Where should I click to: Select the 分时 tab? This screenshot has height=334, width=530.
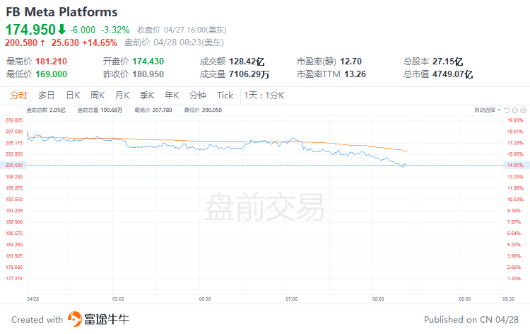(18, 96)
